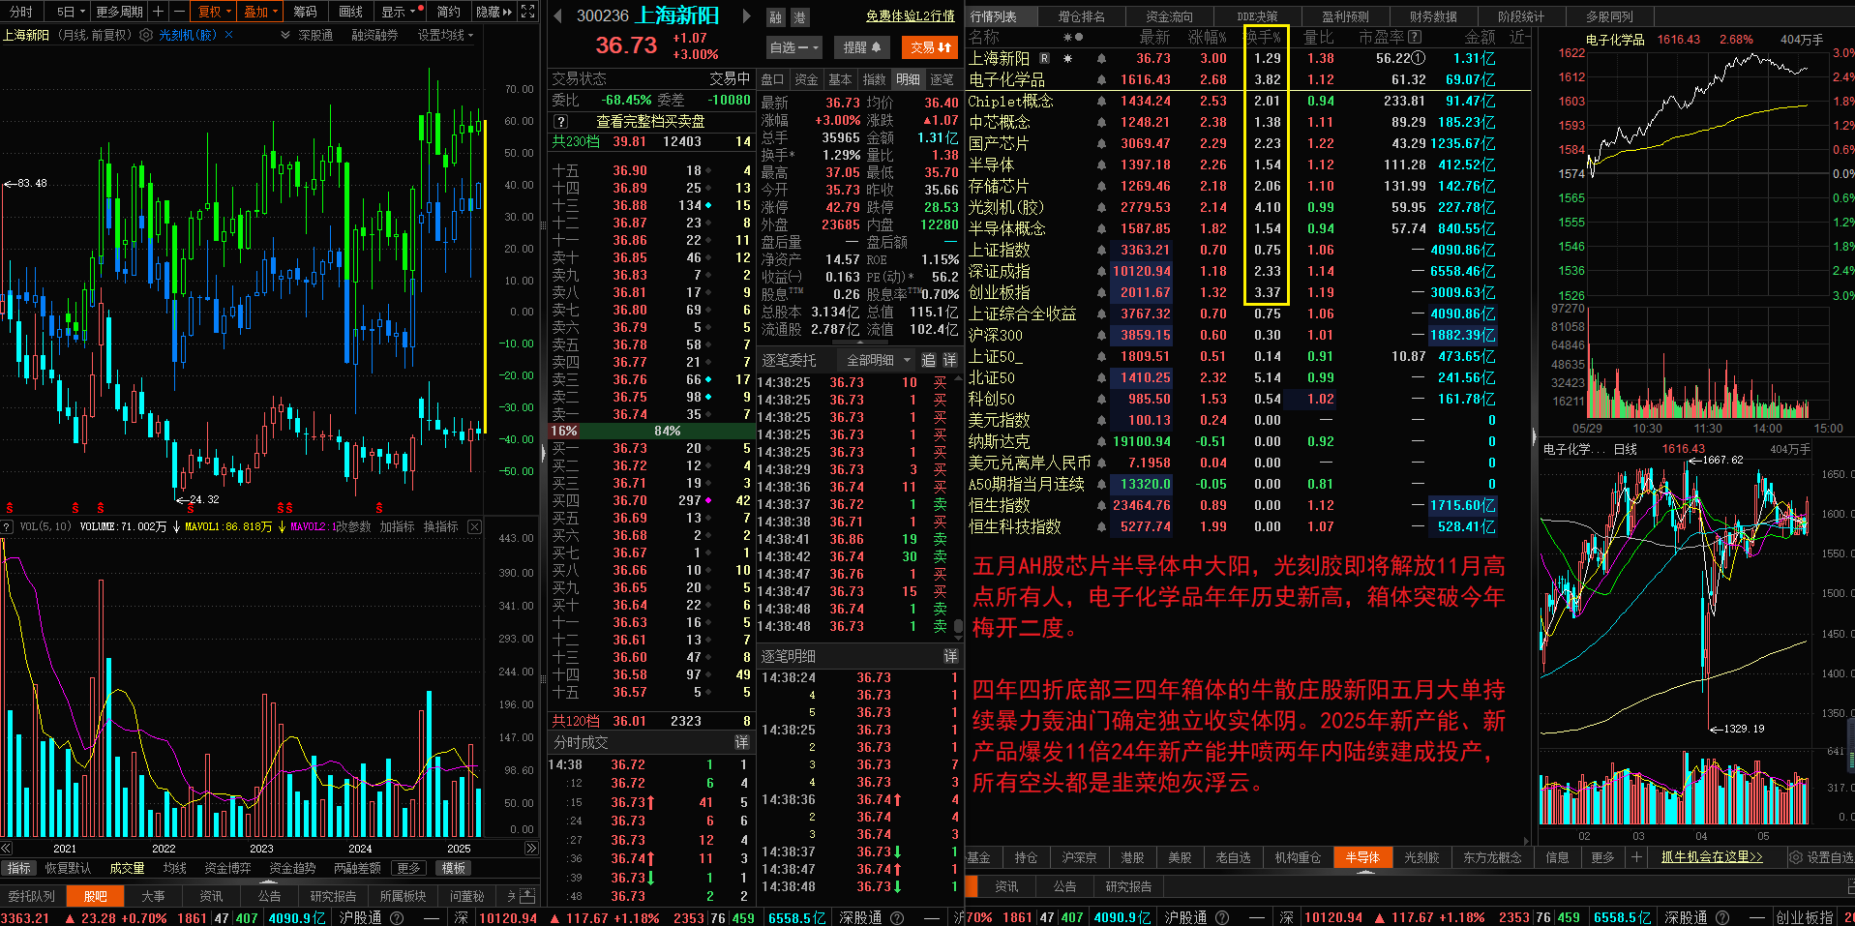Viewport: 1855px width, 926px height.
Task: Switch to 分时 intraday tab
Action: 21,12
